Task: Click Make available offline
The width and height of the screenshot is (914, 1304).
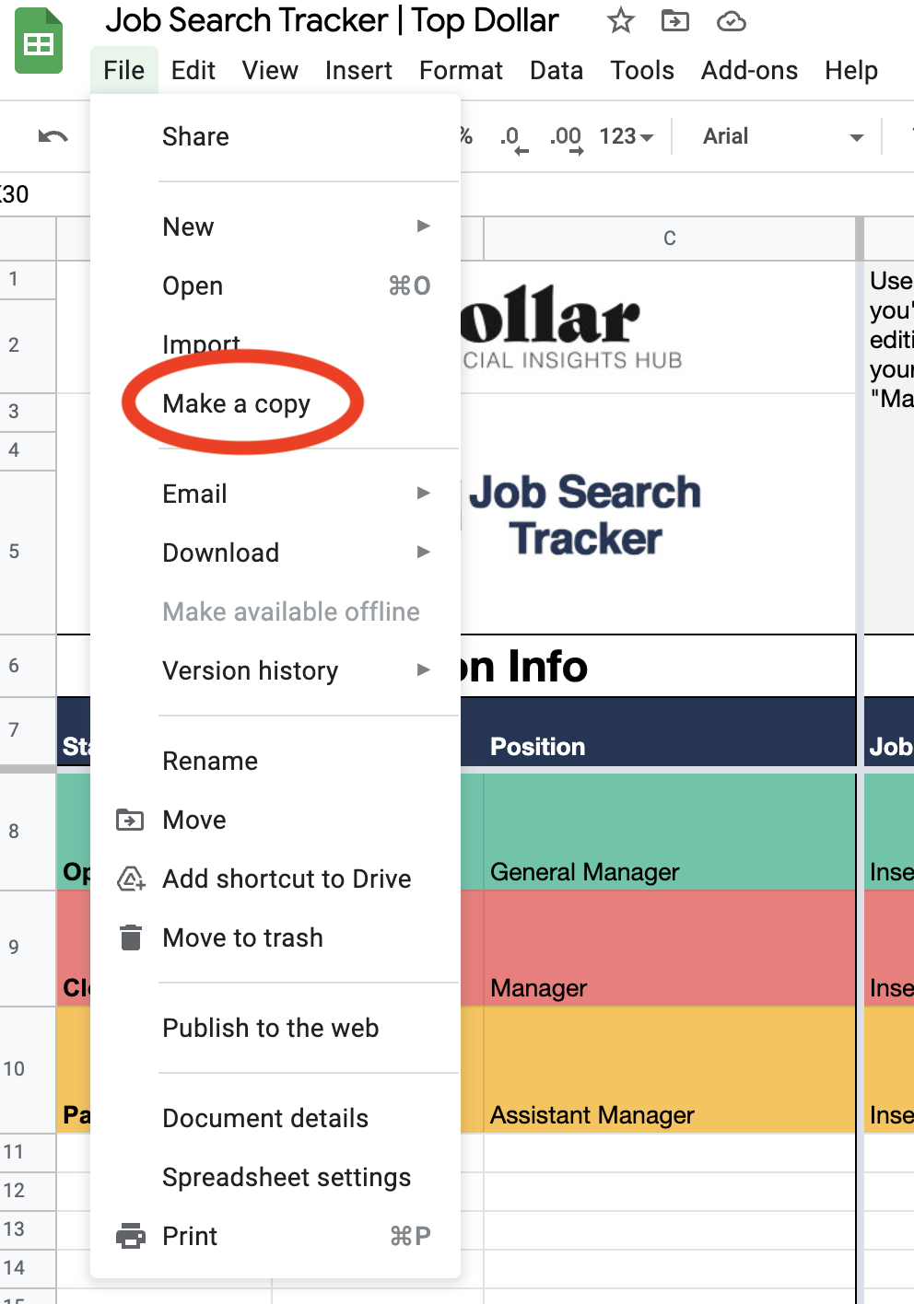Action: coord(275,611)
